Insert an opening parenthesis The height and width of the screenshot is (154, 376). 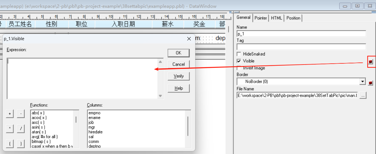click(x=10, y=144)
